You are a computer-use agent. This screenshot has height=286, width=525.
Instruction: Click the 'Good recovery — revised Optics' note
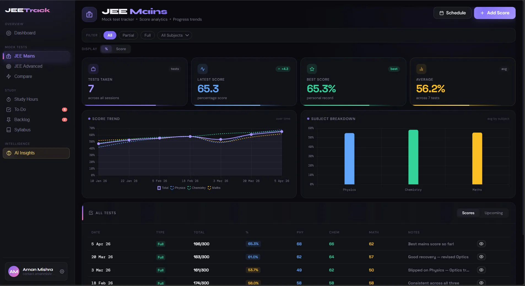(438, 257)
